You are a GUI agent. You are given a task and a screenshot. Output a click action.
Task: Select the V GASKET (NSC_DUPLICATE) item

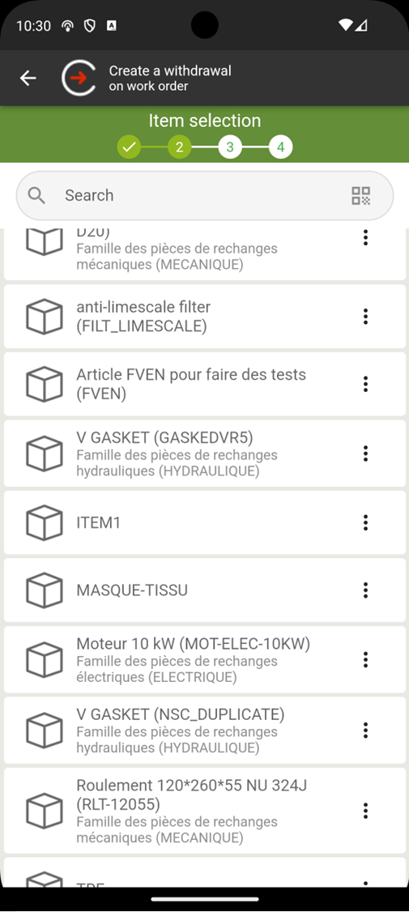click(205, 730)
